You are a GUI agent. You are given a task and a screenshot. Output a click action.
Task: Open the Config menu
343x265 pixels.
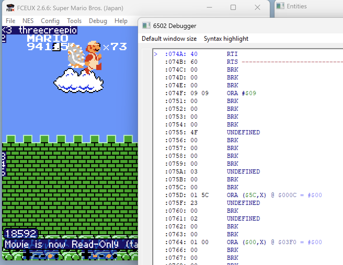(x=50, y=21)
